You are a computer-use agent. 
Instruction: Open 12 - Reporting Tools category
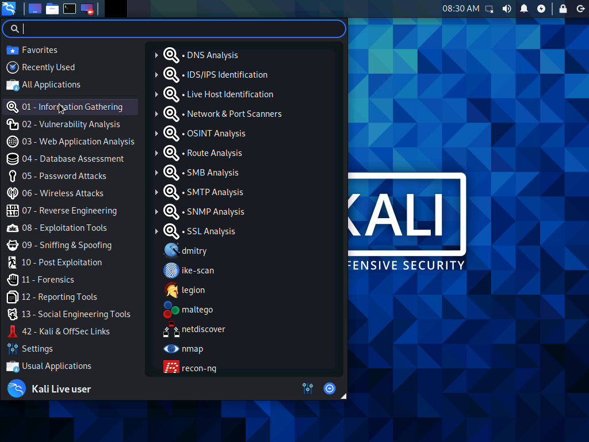click(x=70, y=297)
